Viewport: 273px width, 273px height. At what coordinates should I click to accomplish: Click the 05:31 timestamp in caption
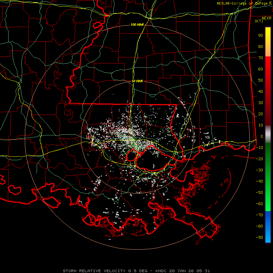coord(203,271)
